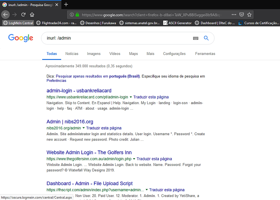Screen dimensions: 280x200
Task: Open the page actions three-dot menu
Action: 234,15
